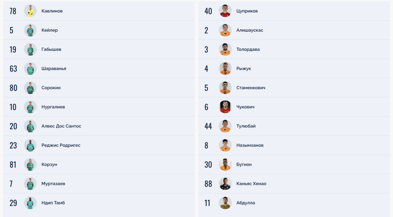Select Сорокин's player avatar
The height and width of the screenshot is (217, 393).
point(30,88)
